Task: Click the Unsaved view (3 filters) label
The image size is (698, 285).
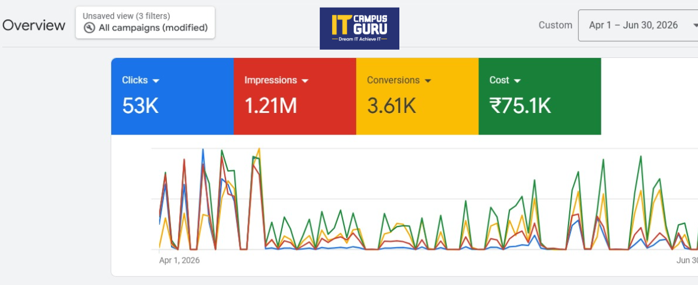Action: [x=126, y=16]
